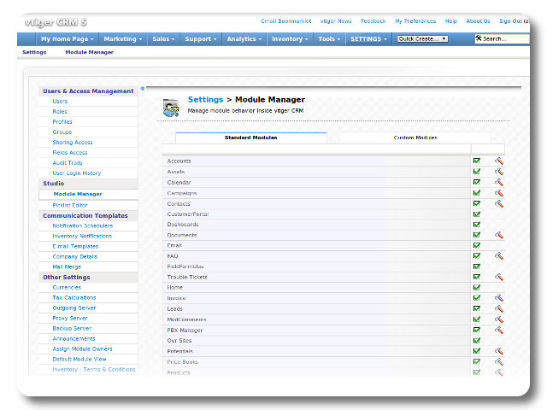This screenshot has height=410, width=547.
Task: Select the Standard Modules tab
Action: click(x=250, y=138)
